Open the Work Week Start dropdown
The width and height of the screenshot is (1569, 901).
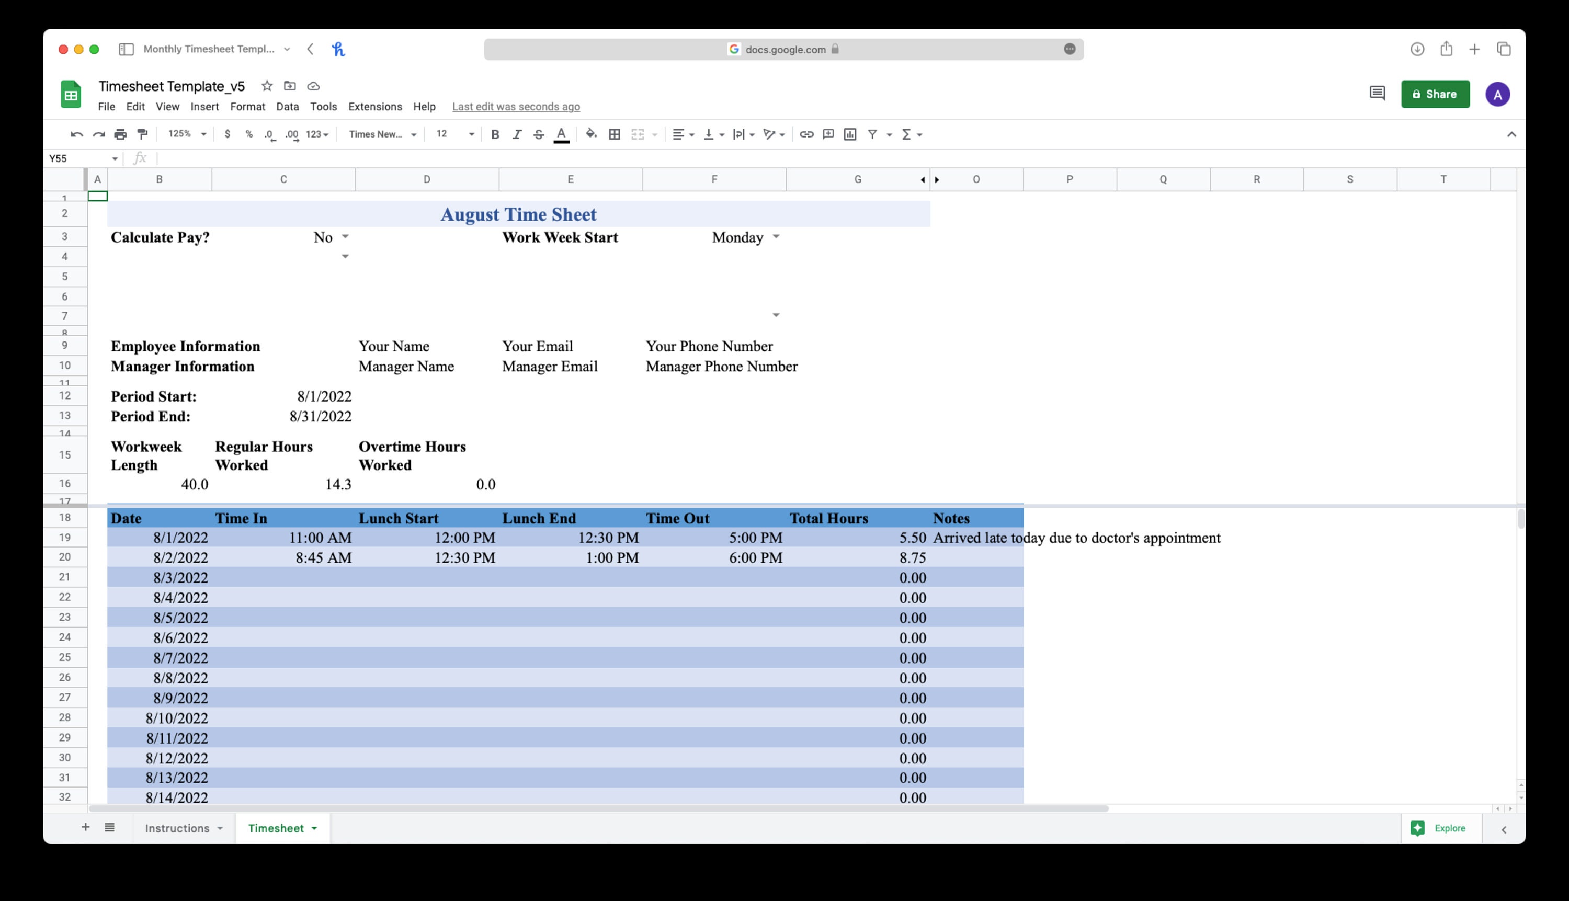pos(776,237)
